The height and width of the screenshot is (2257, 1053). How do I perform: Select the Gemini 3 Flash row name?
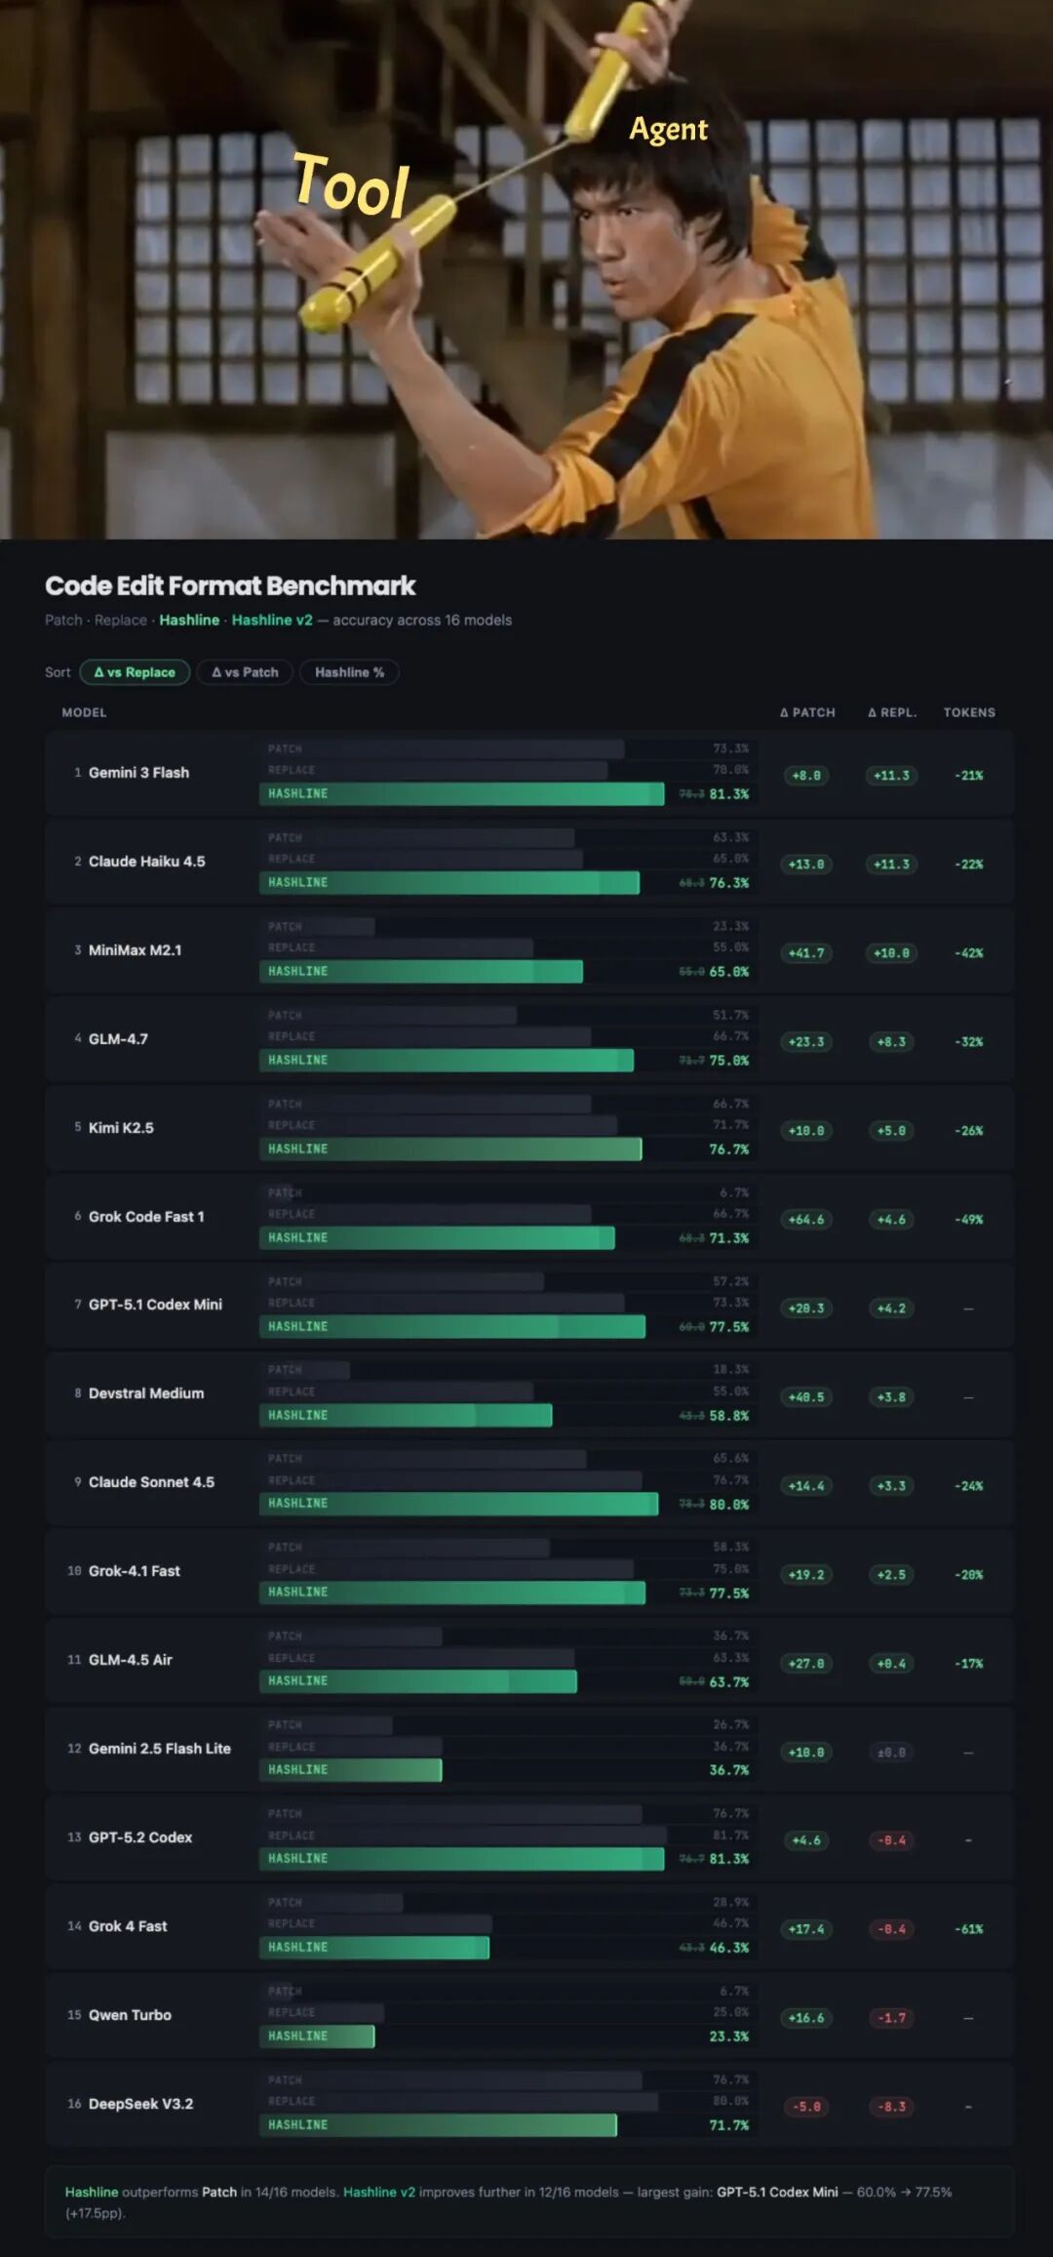point(138,773)
